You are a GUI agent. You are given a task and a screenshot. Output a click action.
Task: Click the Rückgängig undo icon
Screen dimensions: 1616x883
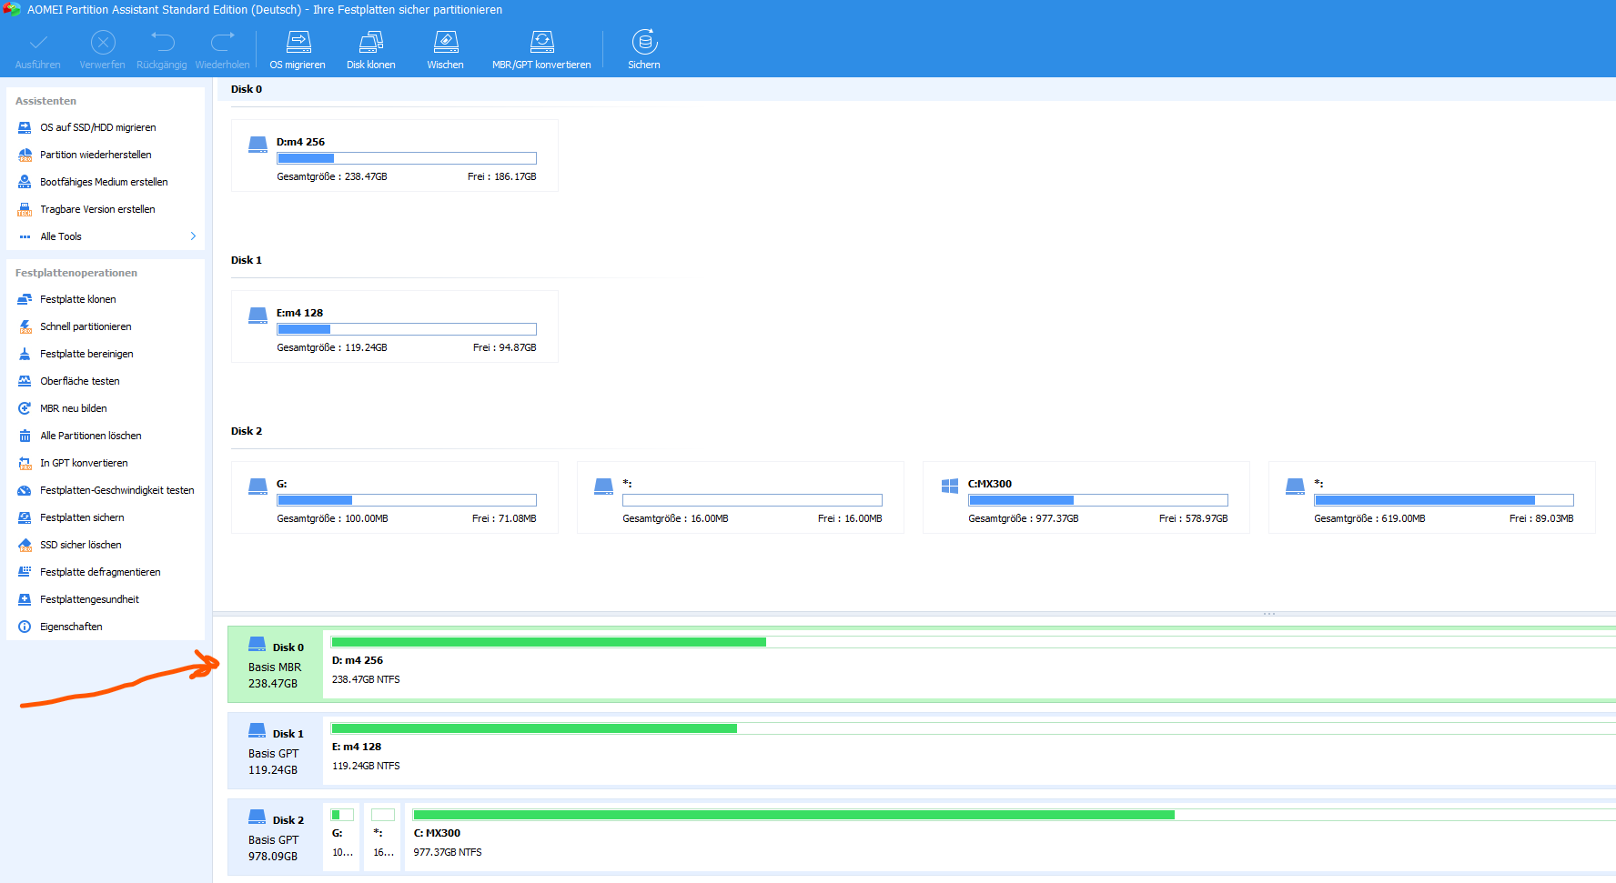(x=162, y=42)
